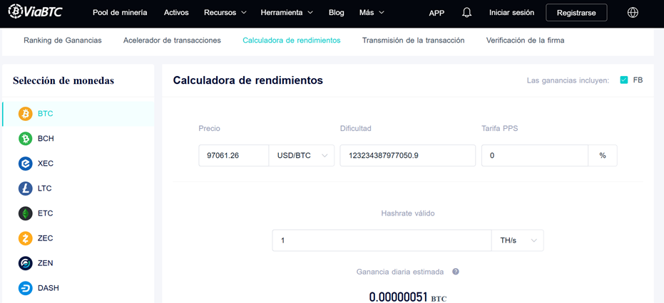Screen dimensions: 664x303
Task: Select BTC in coin list
Action: point(78,114)
